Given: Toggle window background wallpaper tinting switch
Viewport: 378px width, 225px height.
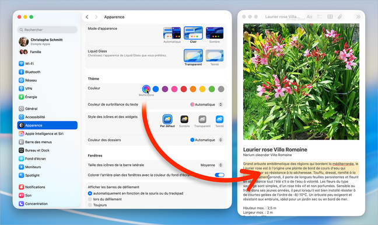Looking at the screenshot, I should [219, 175].
